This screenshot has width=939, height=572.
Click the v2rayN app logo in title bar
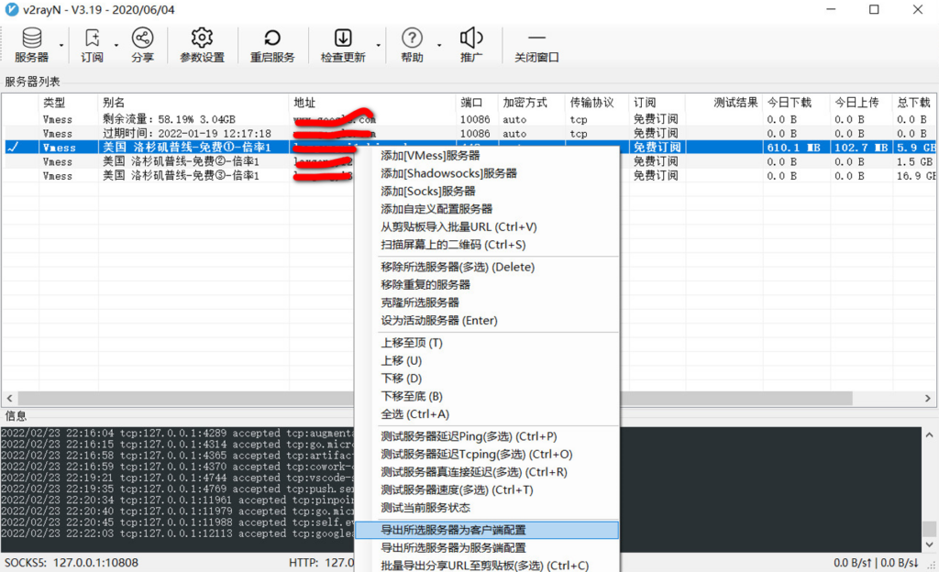click(x=11, y=9)
